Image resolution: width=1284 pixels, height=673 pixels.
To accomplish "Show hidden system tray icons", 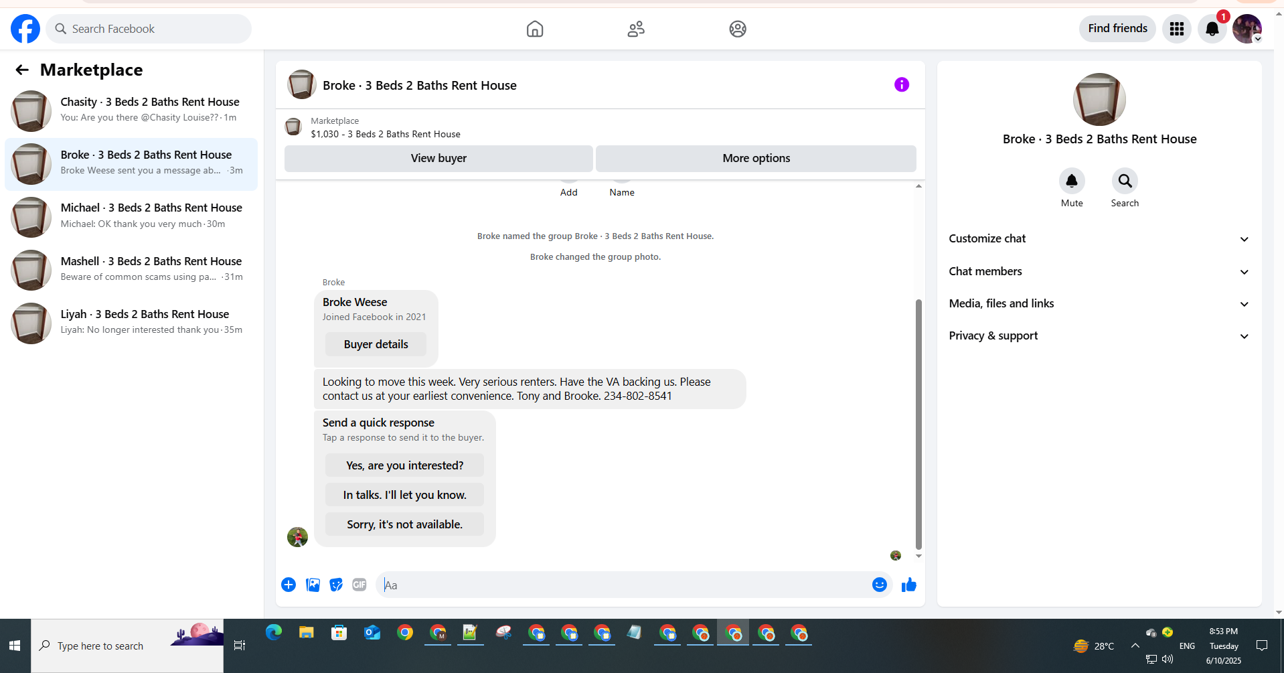I will pyautogui.click(x=1135, y=646).
